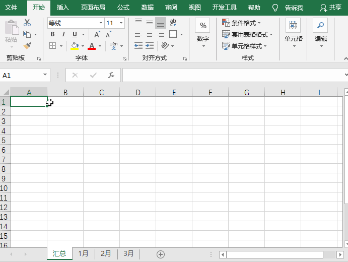Expand underline style dropdown arrow

pos(84,34)
